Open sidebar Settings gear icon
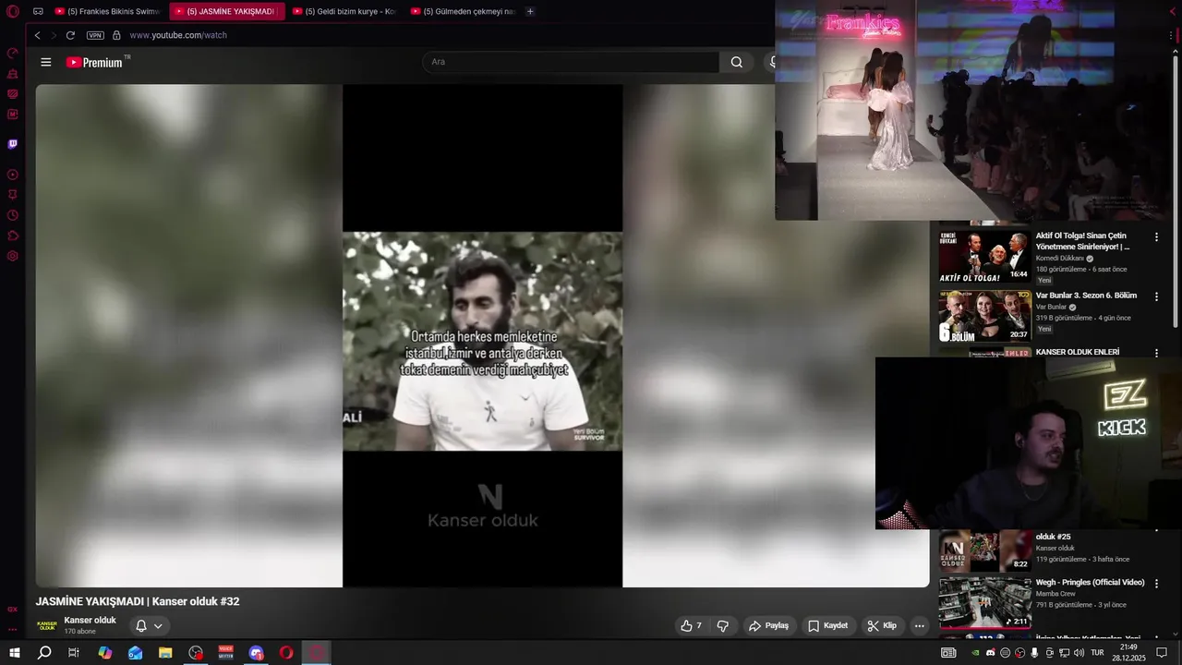Screen dimensions: 1182x665 [13, 256]
